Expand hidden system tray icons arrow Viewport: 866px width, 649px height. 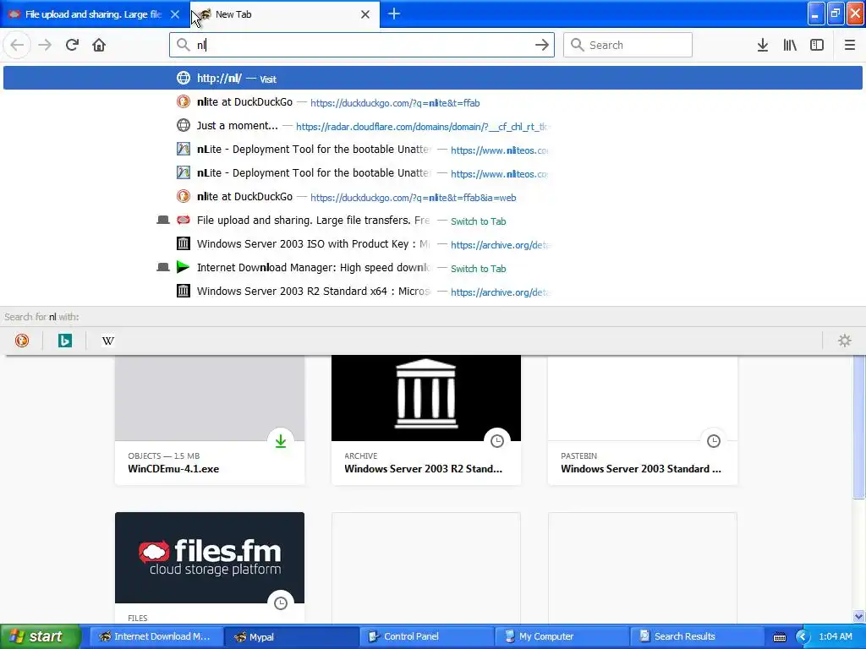(802, 637)
